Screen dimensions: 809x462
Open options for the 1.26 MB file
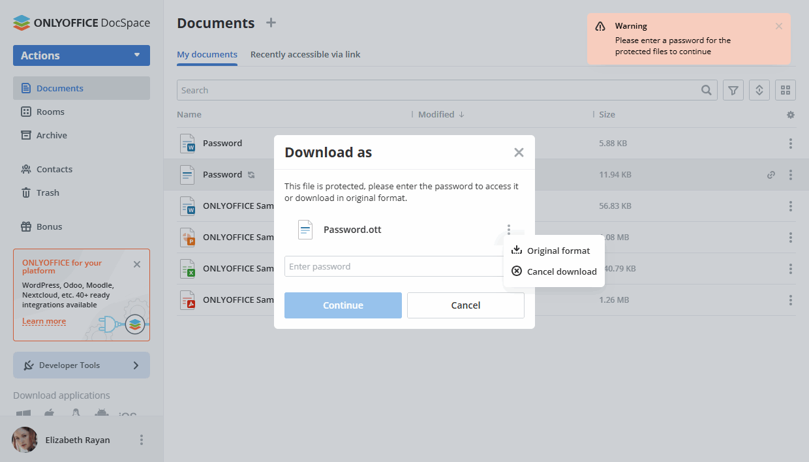(x=791, y=300)
